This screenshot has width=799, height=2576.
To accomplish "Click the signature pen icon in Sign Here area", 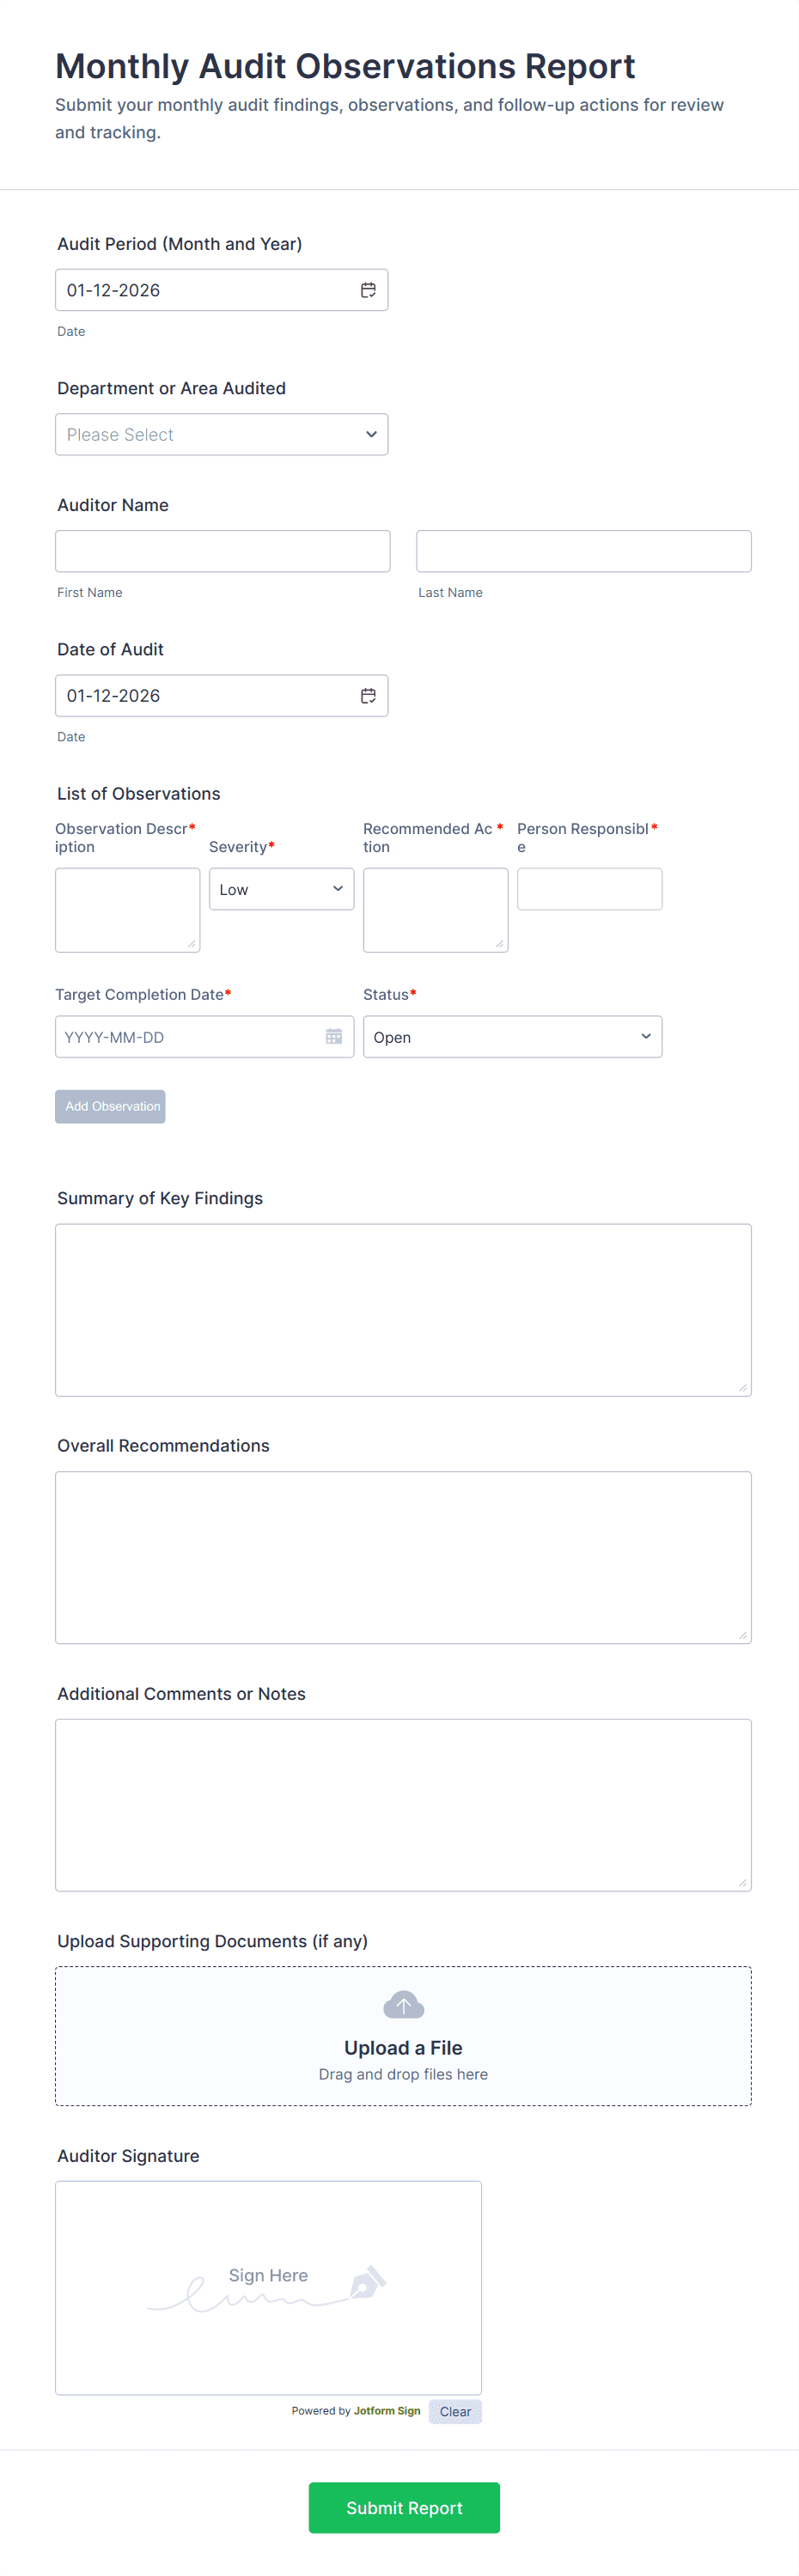I will pyautogui.click(x=370, y=2285).
